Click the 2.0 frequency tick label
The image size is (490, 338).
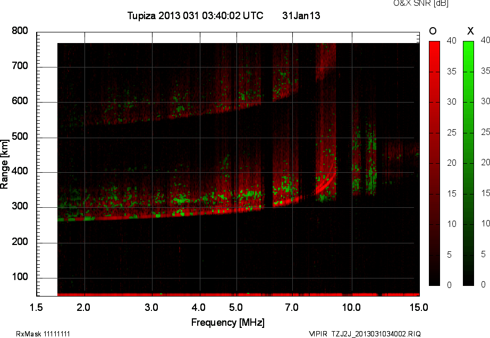pyautogui.click(x=83, y=308)
